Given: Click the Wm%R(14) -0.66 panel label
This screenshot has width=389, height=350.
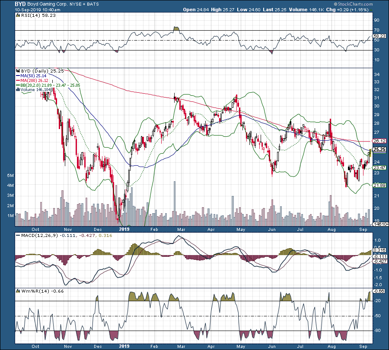Looking at the screenshot, I should click(42, 291).
